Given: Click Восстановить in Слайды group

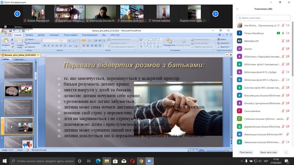Looking at the screenshot, I should pos(32,43).
